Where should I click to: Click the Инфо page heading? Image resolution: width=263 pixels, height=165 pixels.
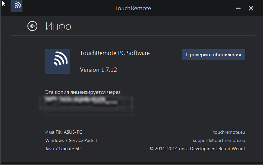pyautogui.click(x=58, y=26)
